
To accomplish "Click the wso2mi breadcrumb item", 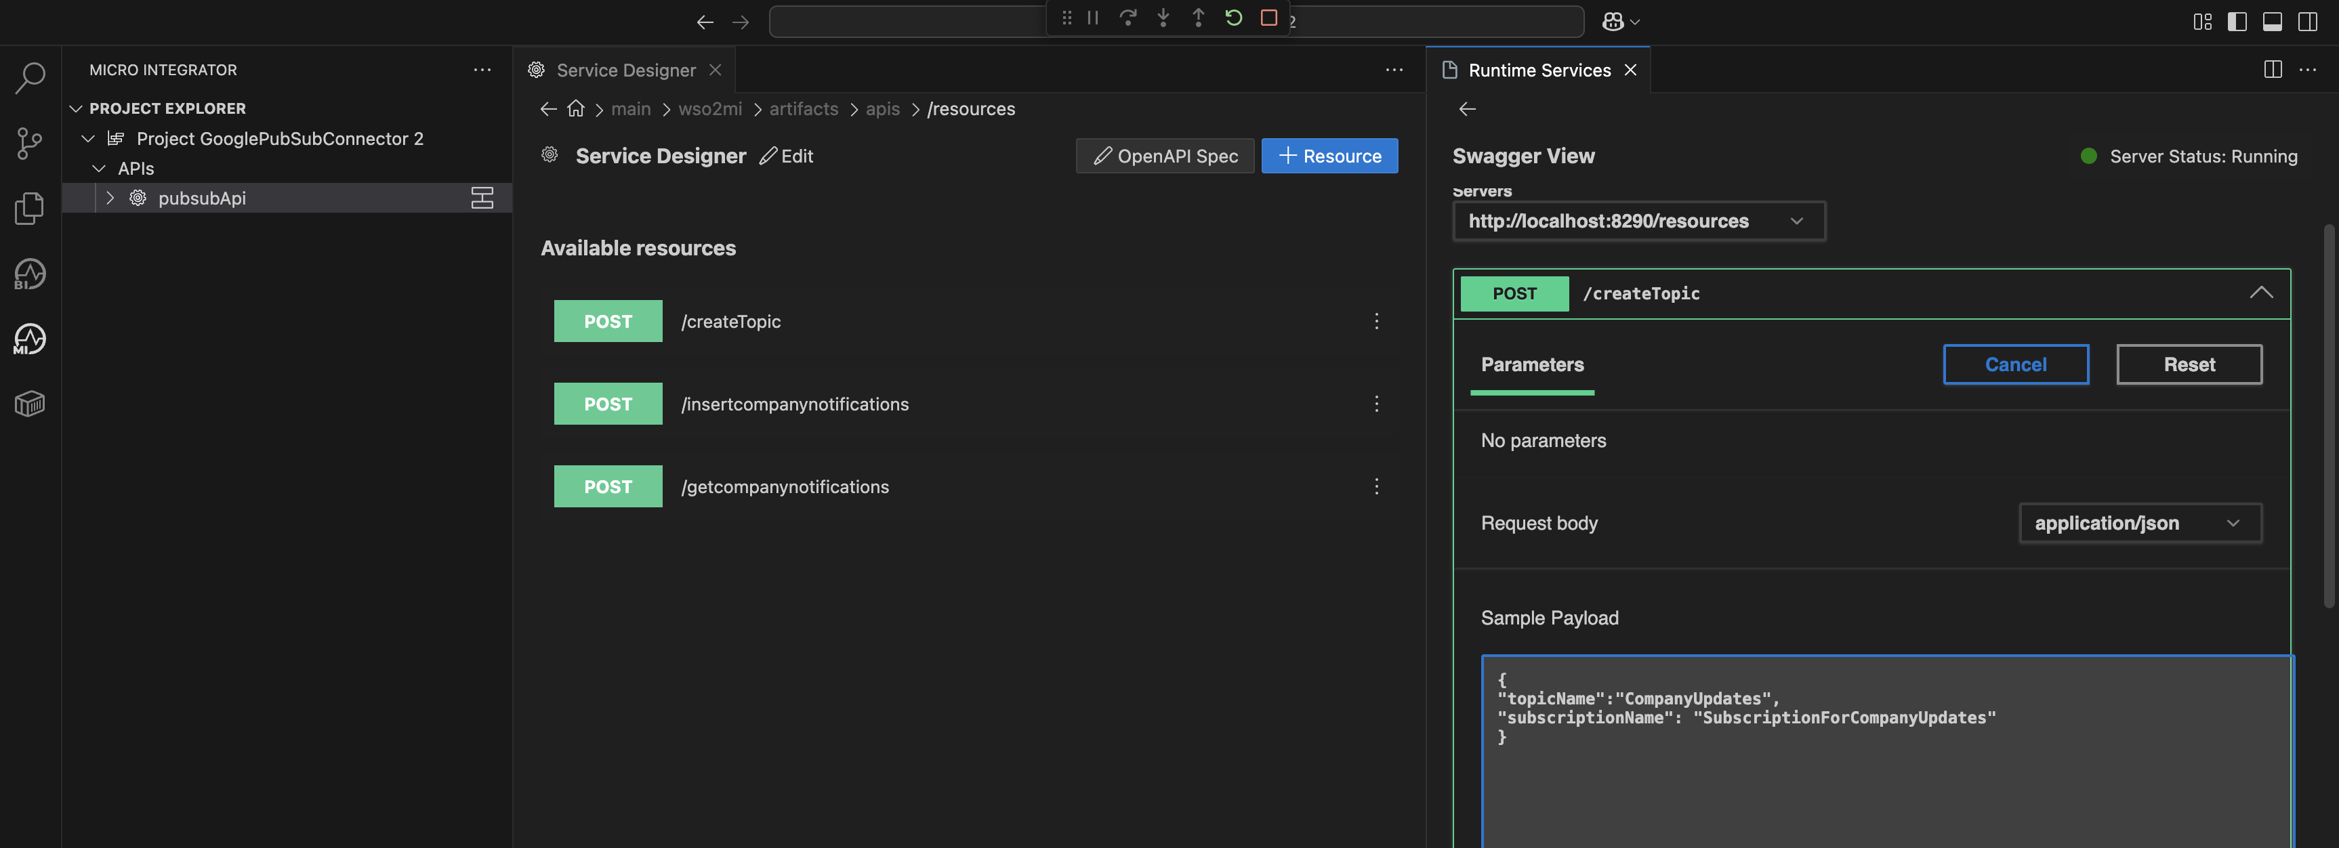I will coord(710,109).
